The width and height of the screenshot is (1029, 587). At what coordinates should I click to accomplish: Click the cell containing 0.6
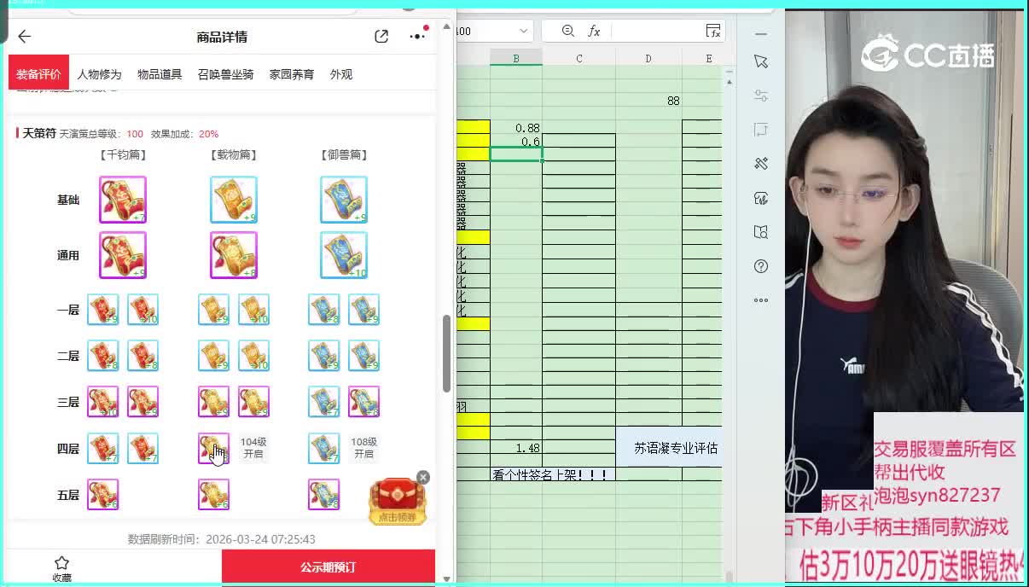tap(516, 142)
